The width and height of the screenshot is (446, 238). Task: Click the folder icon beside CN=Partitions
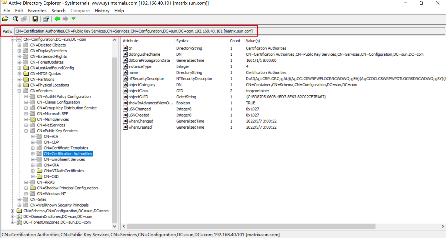pyautogui.click(x=26, y=79)
